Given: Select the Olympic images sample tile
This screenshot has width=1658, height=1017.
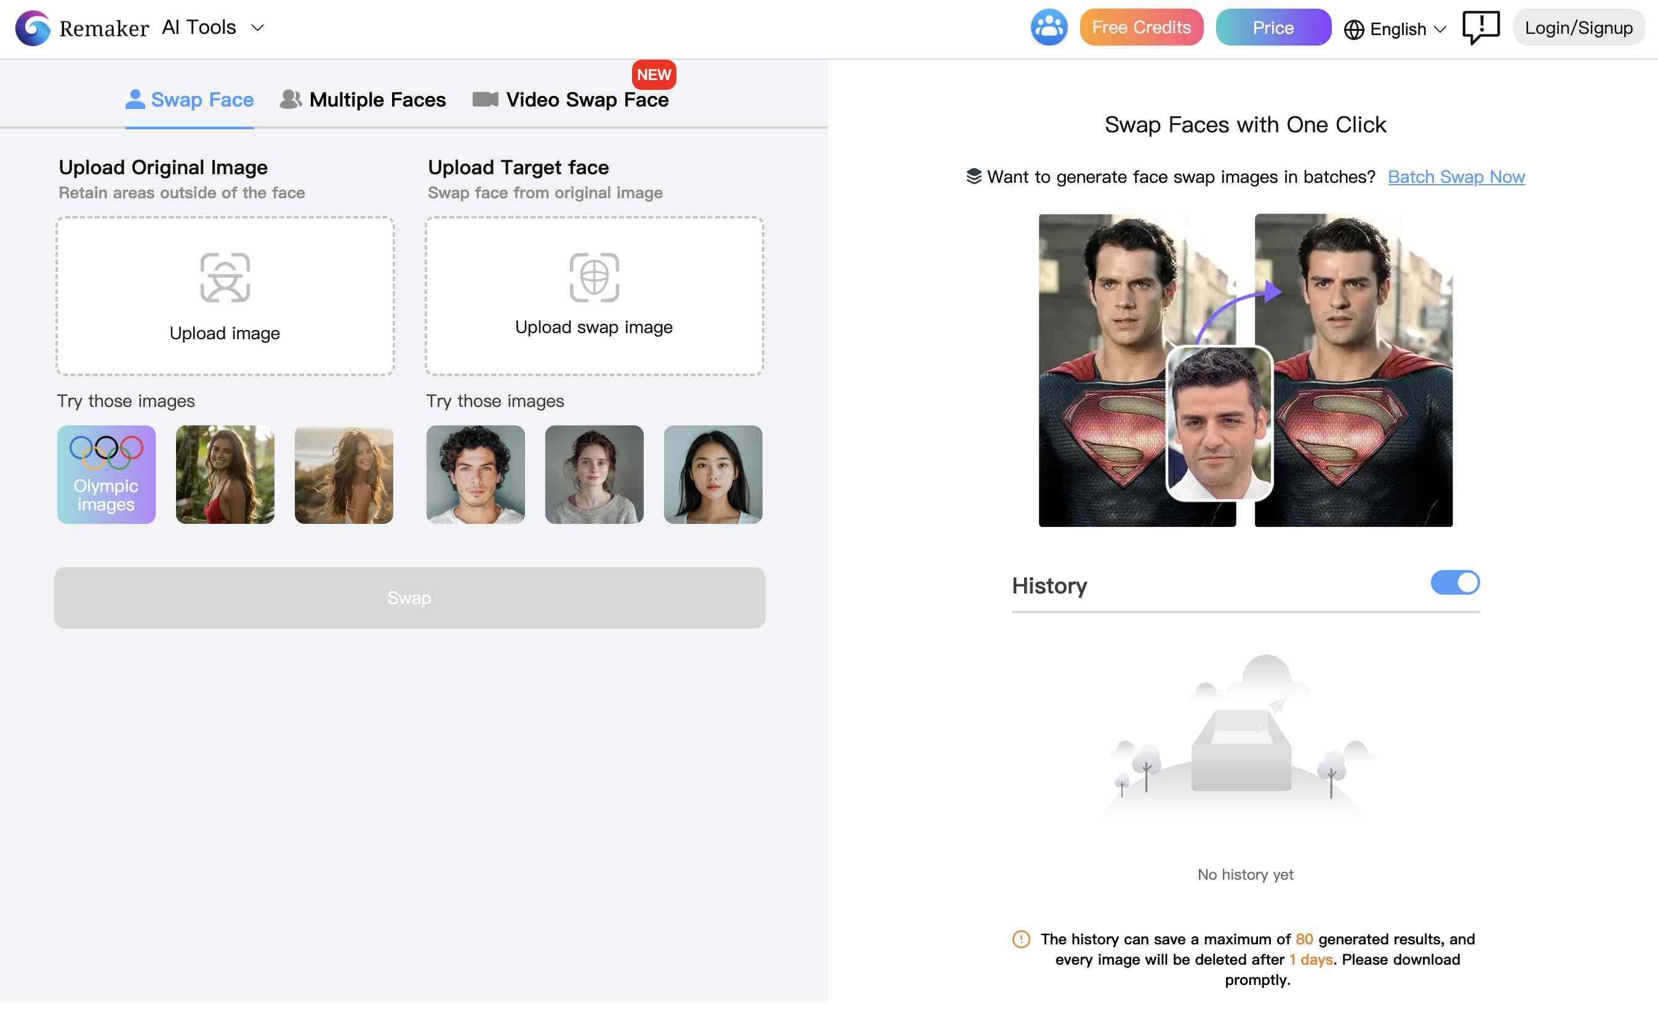Looking at the screenshot, I should [106, 475].
